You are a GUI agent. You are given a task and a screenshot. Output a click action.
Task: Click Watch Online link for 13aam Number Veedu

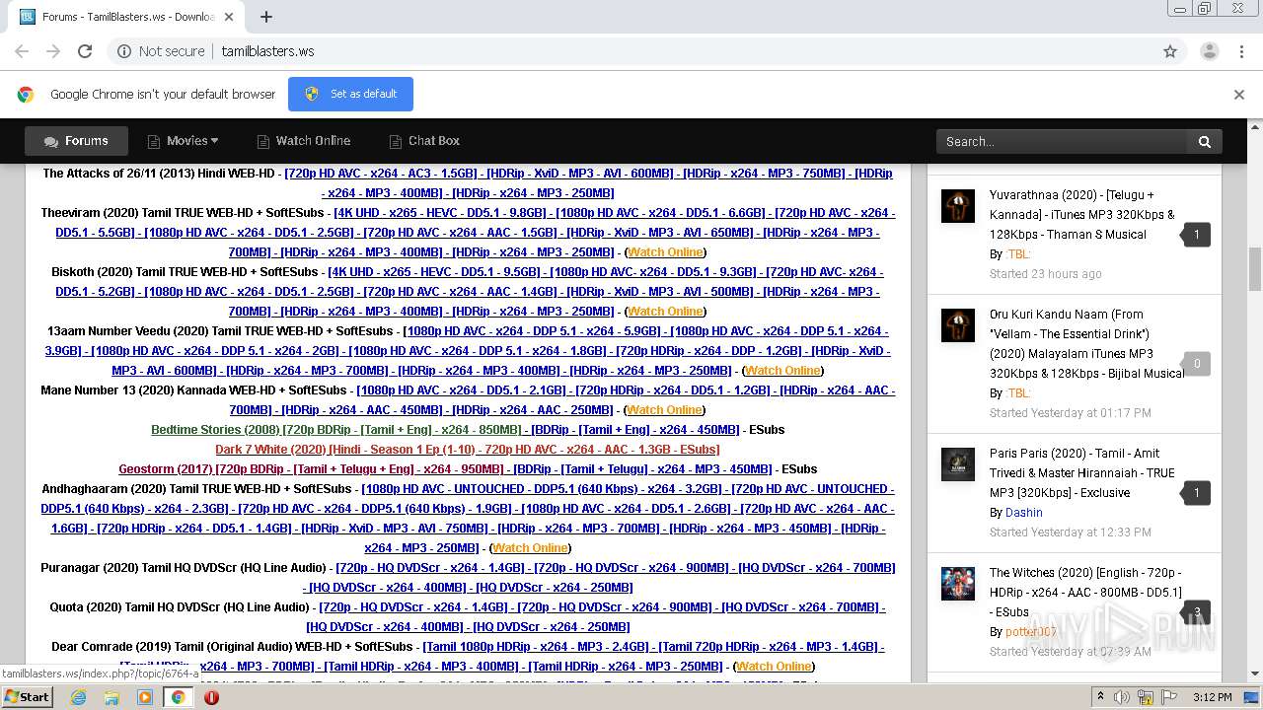click(782, 371)
